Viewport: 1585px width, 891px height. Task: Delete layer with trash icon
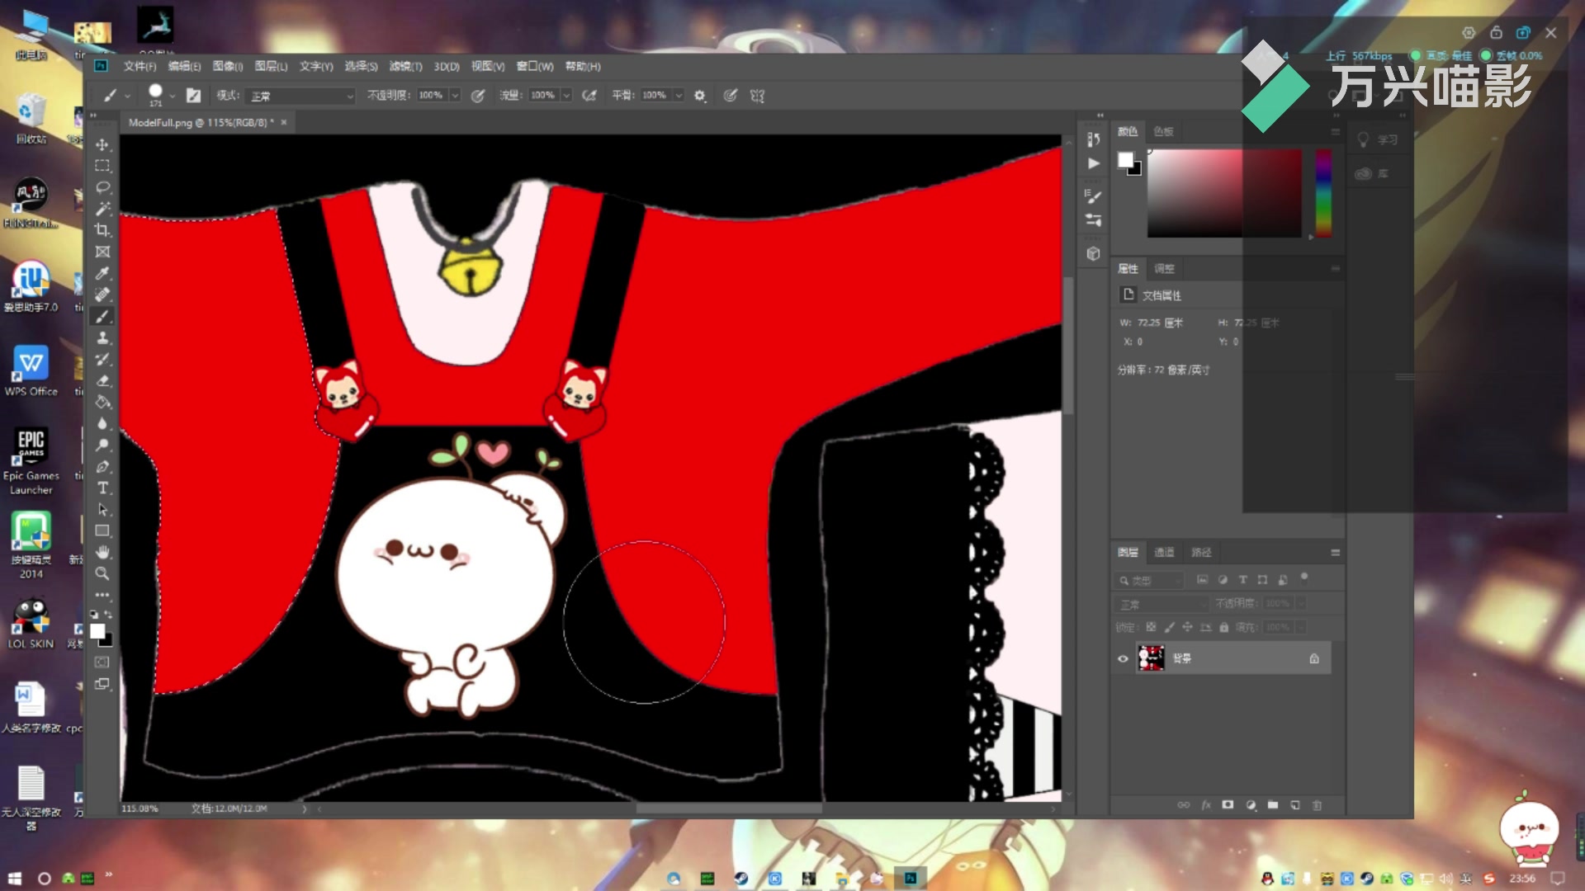pyautogui.click(x=1317, y=804)
